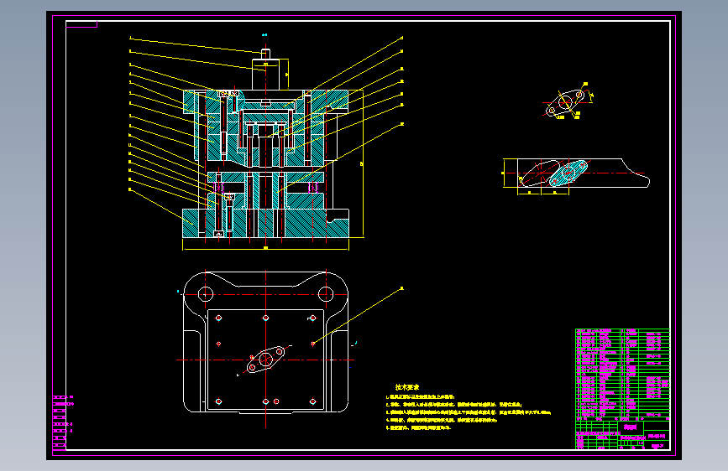Pick the overall height dimension beside section view
Viewport: 728px width, 471px height.
[x=362, y=163]
